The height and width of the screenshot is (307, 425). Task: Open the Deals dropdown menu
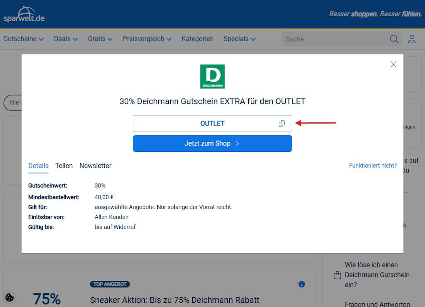(x=66, y=39)
